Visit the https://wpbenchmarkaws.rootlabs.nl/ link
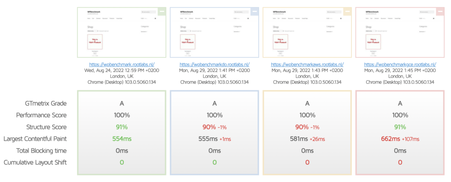This screenshot has height=182, width=451. (x=307, y=64)
